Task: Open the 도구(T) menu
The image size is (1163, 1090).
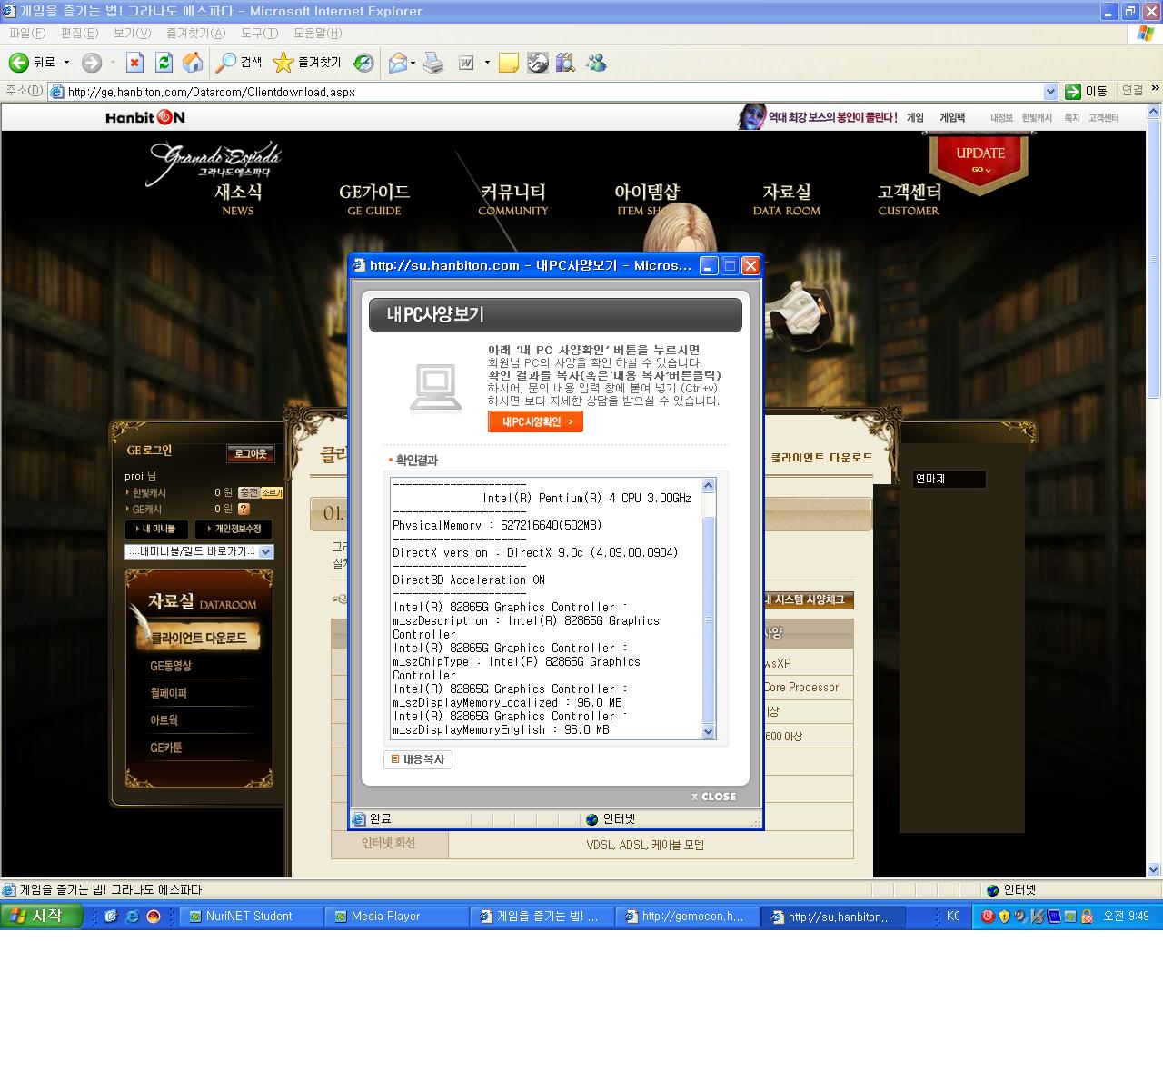Action: 259,33
